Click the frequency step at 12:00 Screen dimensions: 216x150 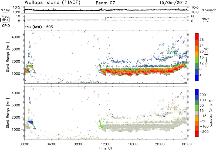(106, 18)
